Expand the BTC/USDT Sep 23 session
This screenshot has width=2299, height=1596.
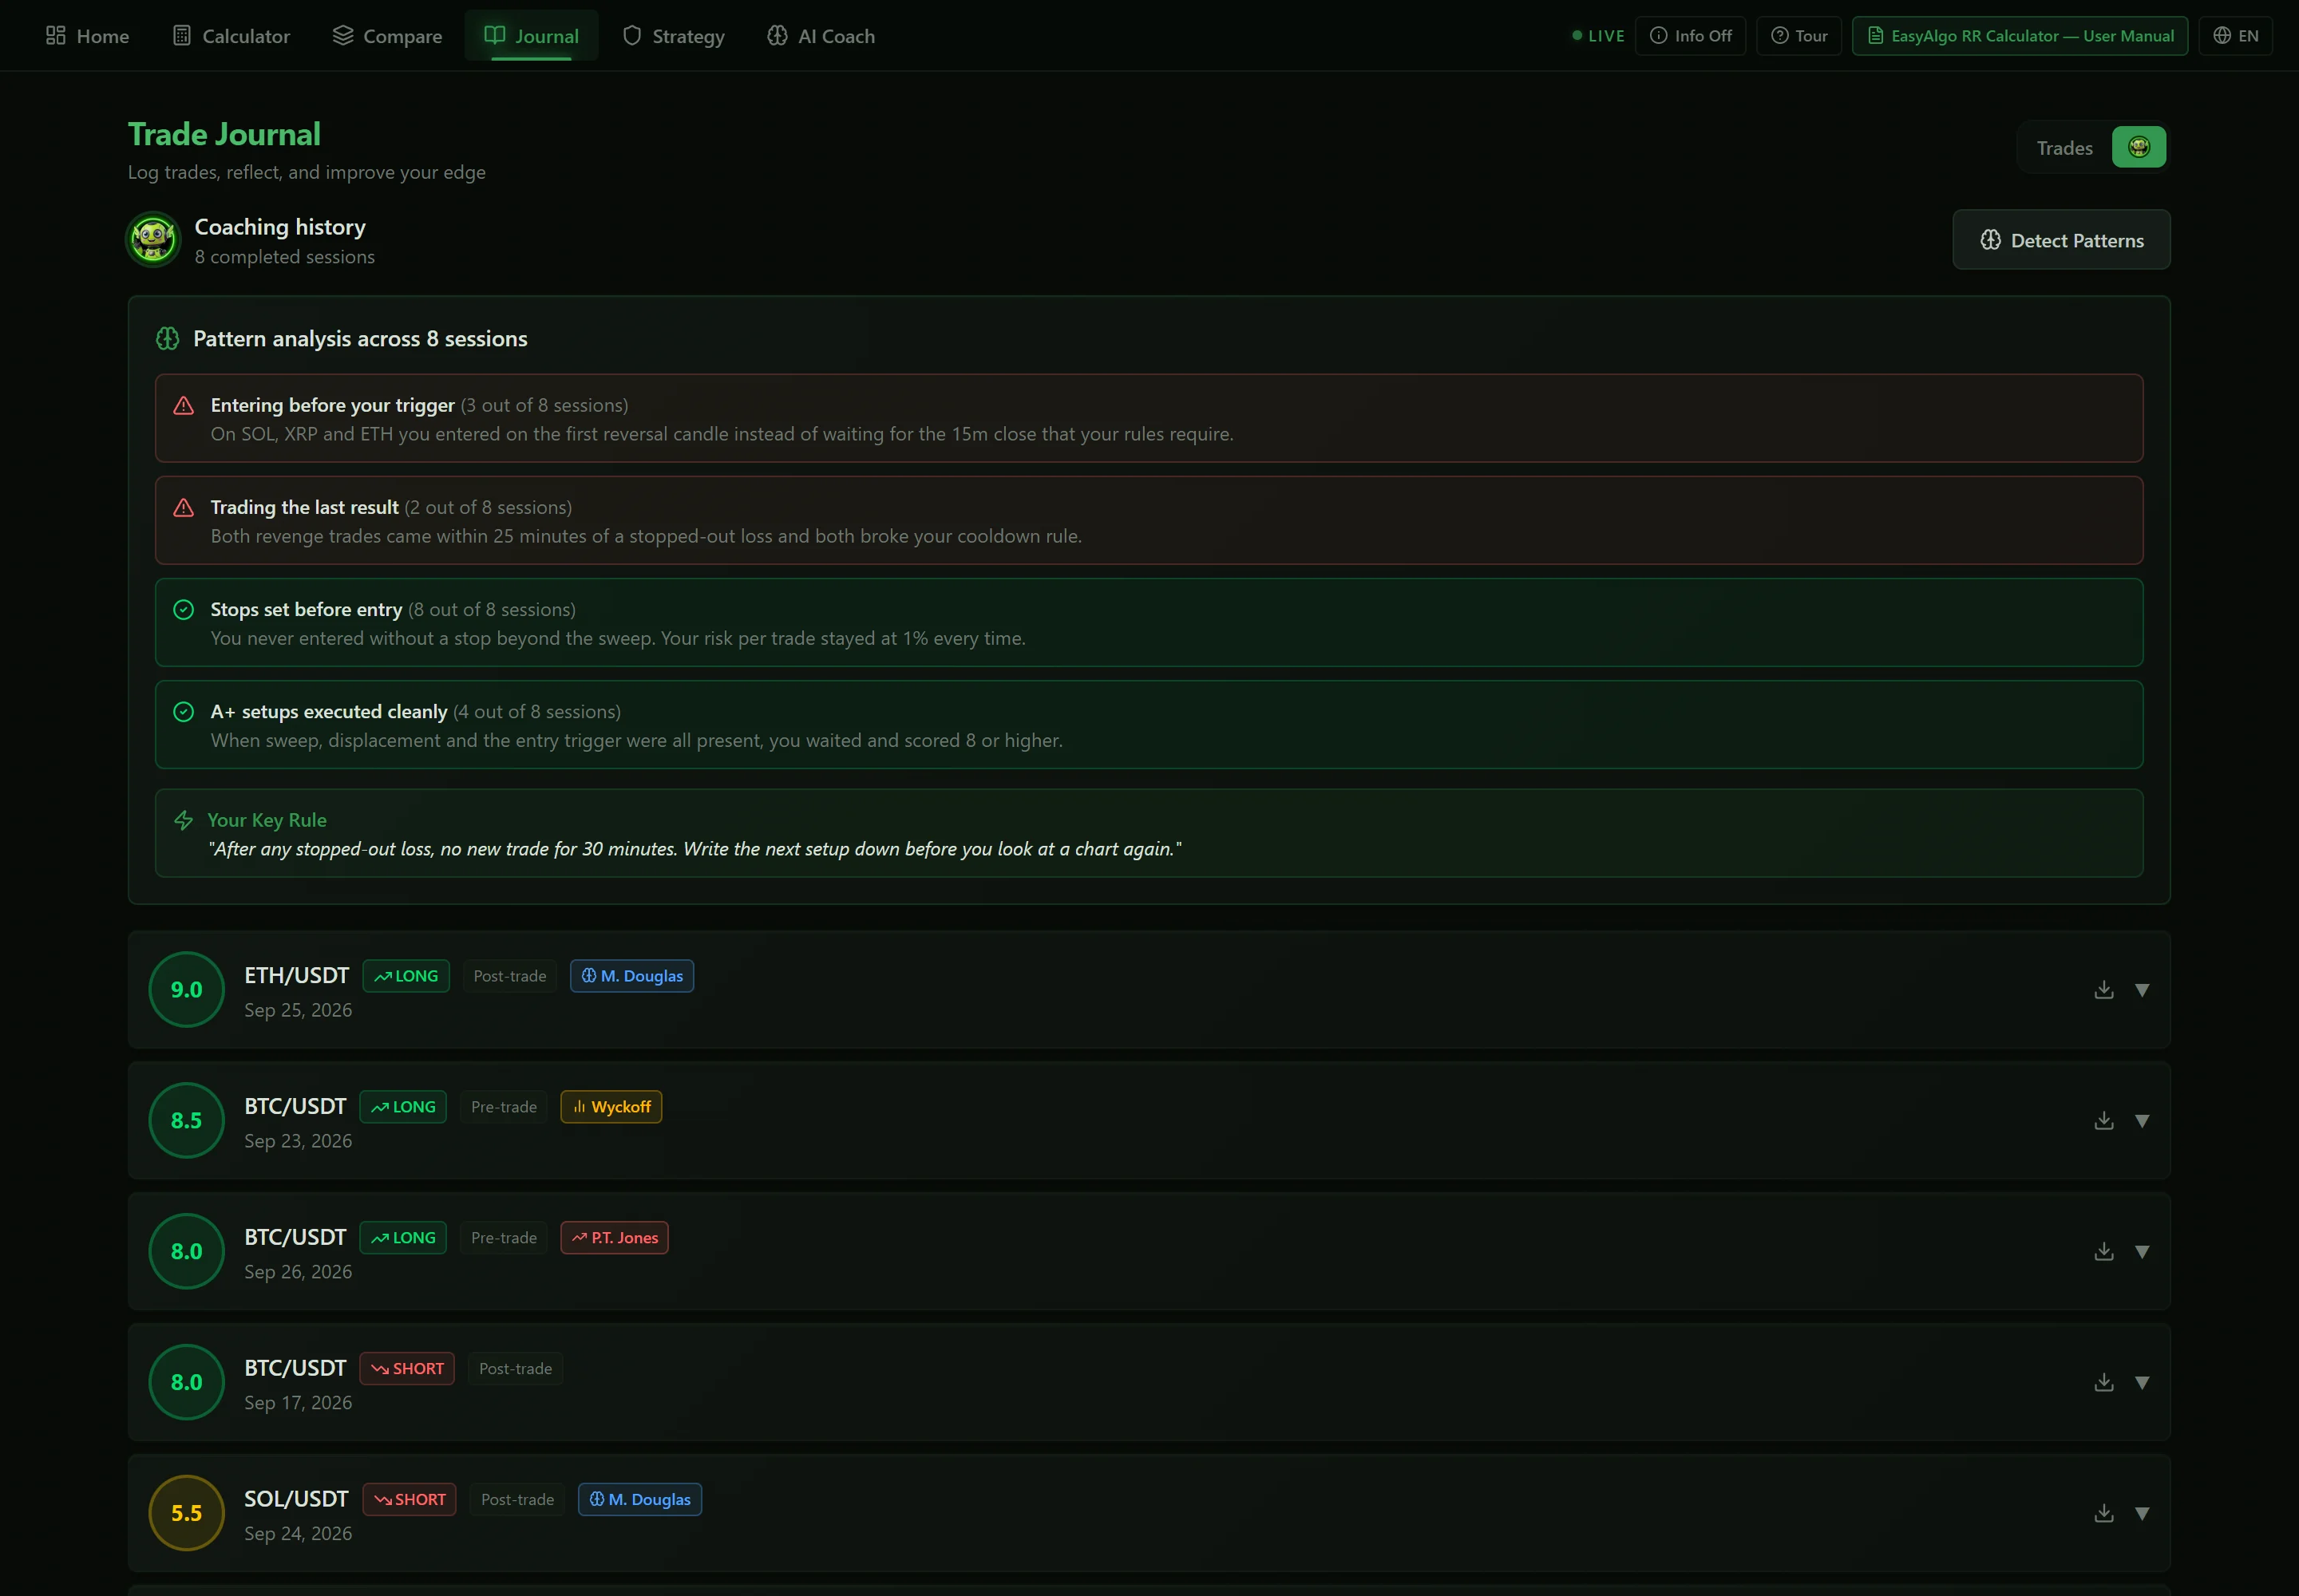pos(2142,1120)
